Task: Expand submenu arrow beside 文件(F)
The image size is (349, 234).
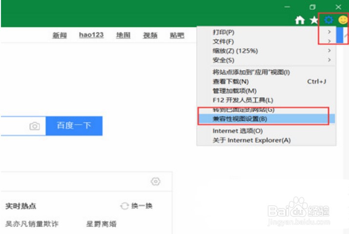Action: pyautogui.click(x=329, y=41)
